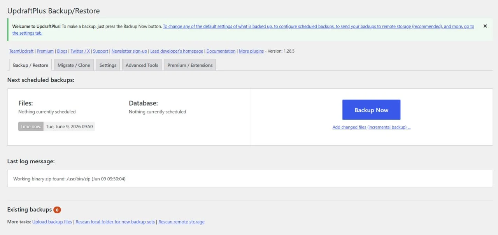Screen dimensions: 498x235
Task: Click Add changed files (incremental backup) link
Action: click(x=371, y=127)
